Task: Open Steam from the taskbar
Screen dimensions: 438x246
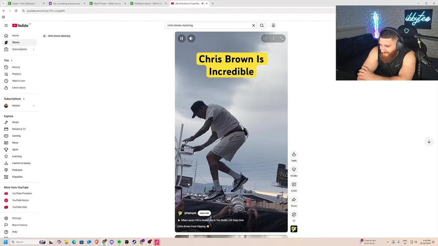Action: pos(134,242)
